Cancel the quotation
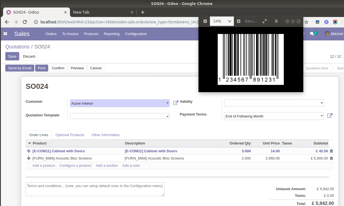The height and width of the screenshot is (206, 344). tap(96, 68)
